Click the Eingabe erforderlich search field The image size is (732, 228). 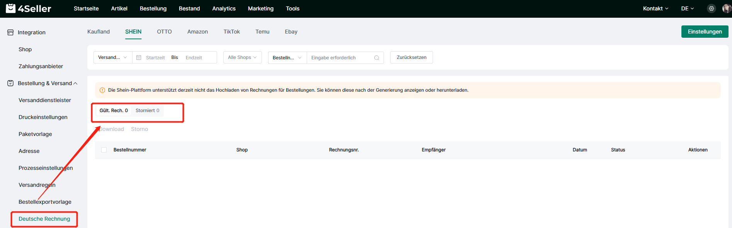(340, 58)
